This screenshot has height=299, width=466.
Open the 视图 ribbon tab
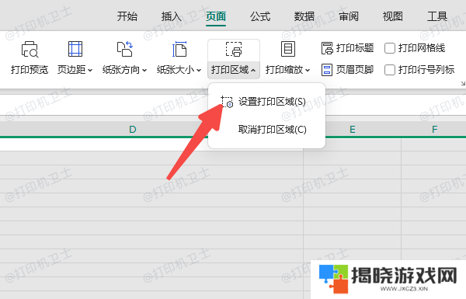tap(393, 16)
